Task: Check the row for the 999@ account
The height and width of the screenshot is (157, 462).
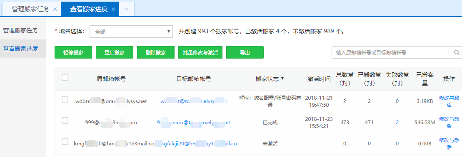Action: point(65,120)
